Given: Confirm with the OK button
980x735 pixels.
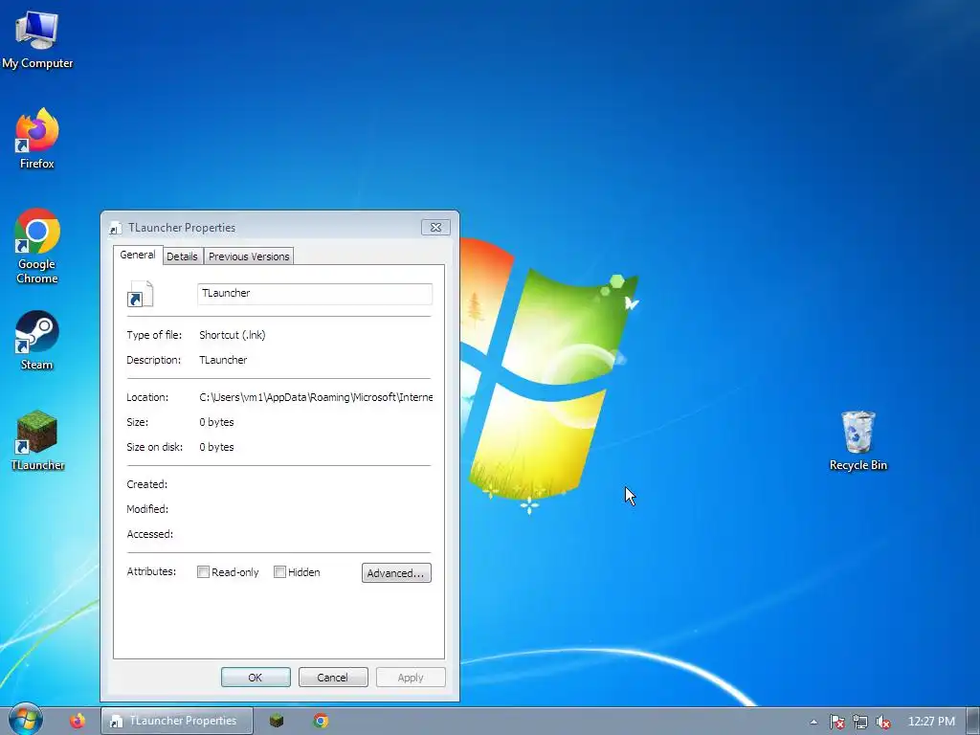Looking at the screenshot, I should [256, 677].
